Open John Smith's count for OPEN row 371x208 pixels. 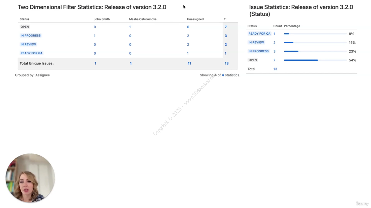click(x=95, y=27)
